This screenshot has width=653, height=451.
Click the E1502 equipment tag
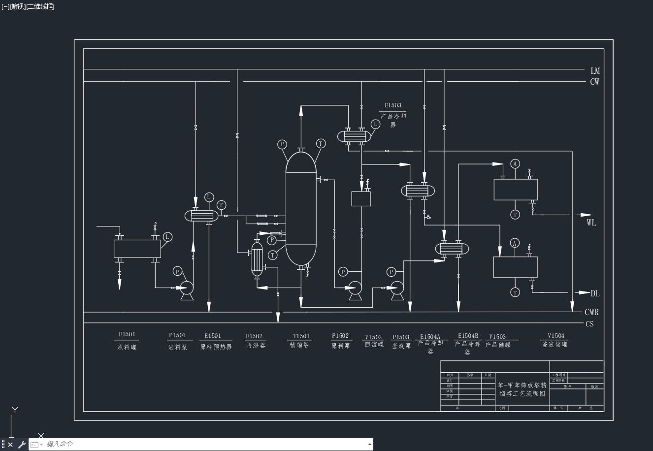pyautogui.click(x=254, y=336)
